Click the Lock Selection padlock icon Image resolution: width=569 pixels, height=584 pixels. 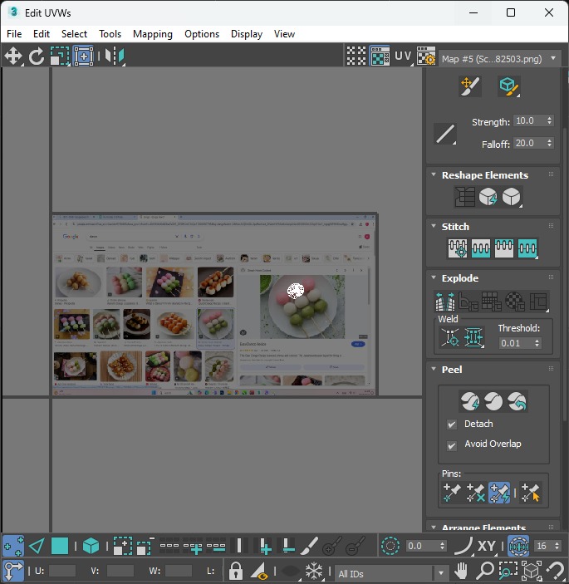coord(235,571)
